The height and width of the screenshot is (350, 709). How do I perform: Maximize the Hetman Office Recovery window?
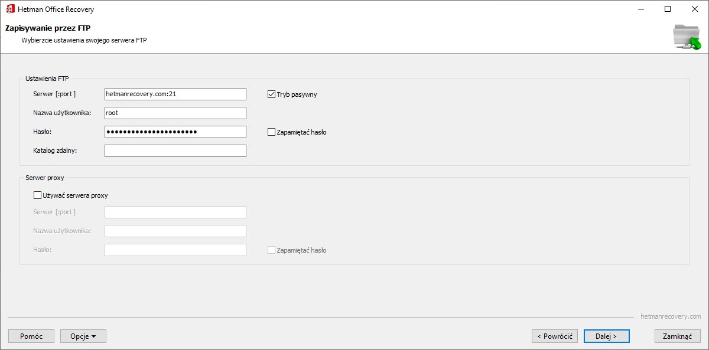click(x=668, y=9)
